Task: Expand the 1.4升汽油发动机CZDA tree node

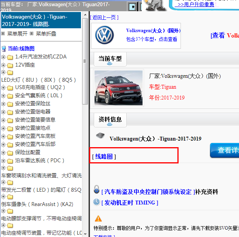Action: coord(3,57)
